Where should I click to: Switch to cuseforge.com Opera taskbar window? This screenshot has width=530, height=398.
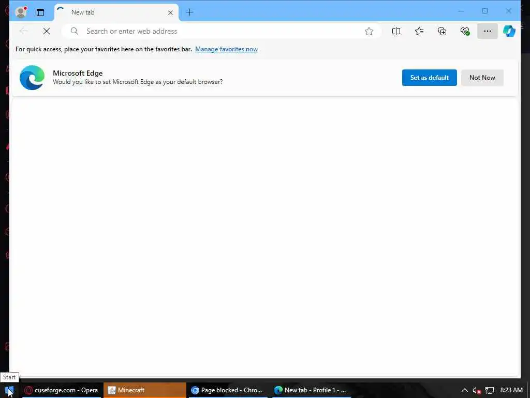[62, 390]
